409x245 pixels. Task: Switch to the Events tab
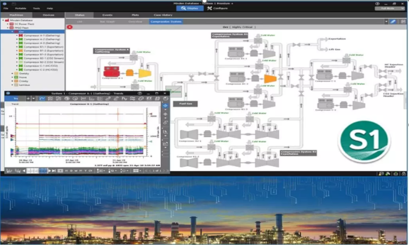(107, 15)
